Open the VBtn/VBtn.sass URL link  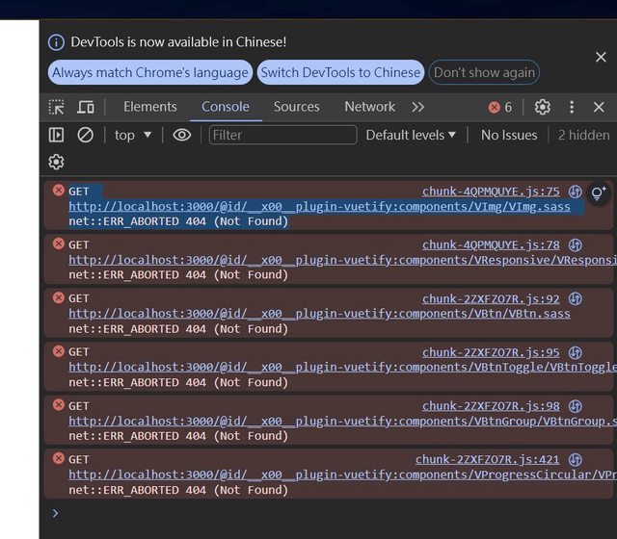[x=319, y=314]
